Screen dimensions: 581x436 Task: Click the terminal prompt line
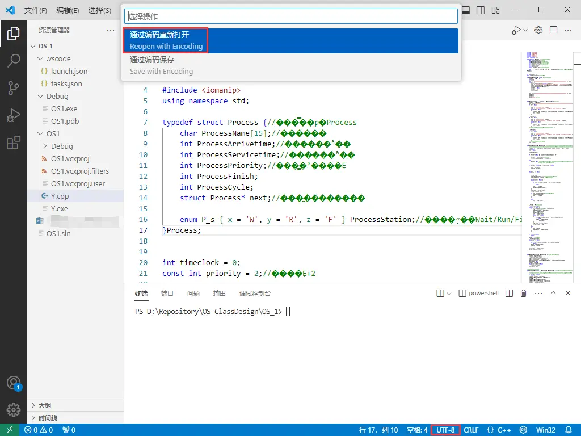[x=213, y=312]
